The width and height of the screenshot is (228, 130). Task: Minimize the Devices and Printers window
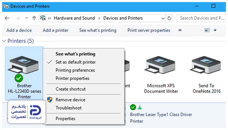click(x=197, y=6)
